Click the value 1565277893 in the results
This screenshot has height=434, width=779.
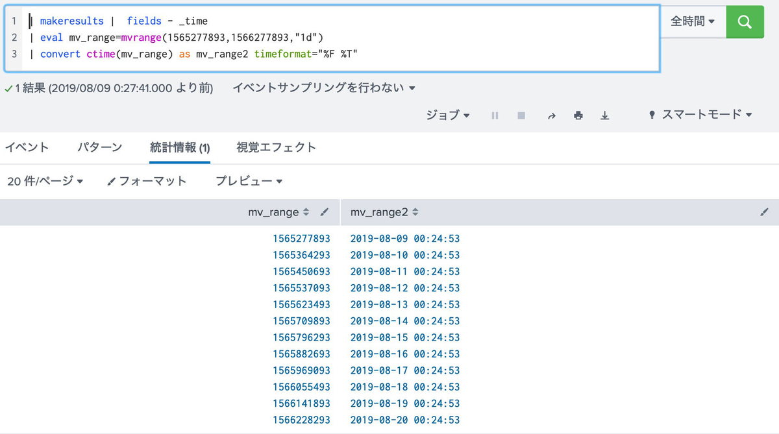tap(301, 239)
